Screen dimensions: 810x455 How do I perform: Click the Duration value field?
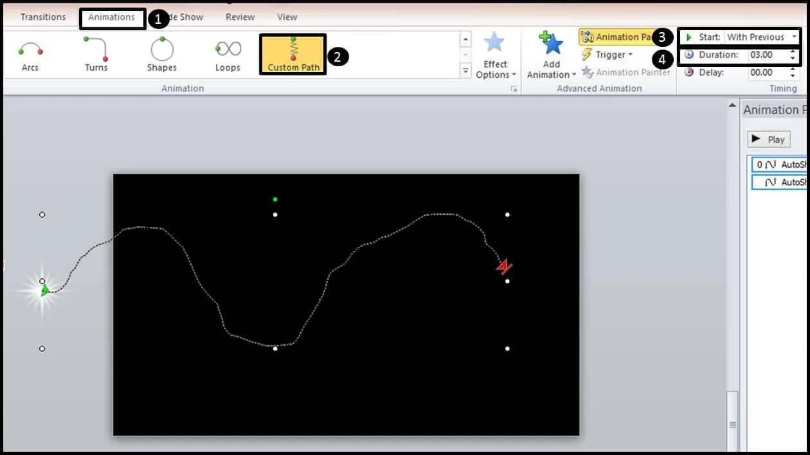point(768,55)
